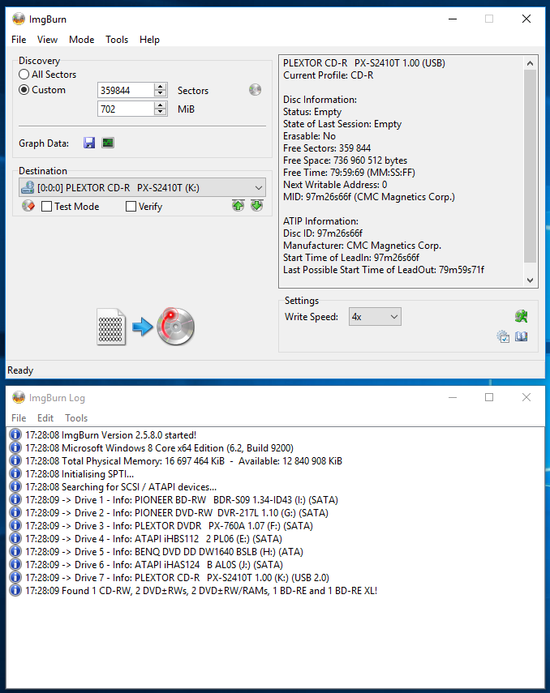Click info icon of the Searching for SCSI row
The width and height of the screenshot is (550, 693).
(15, 486)
